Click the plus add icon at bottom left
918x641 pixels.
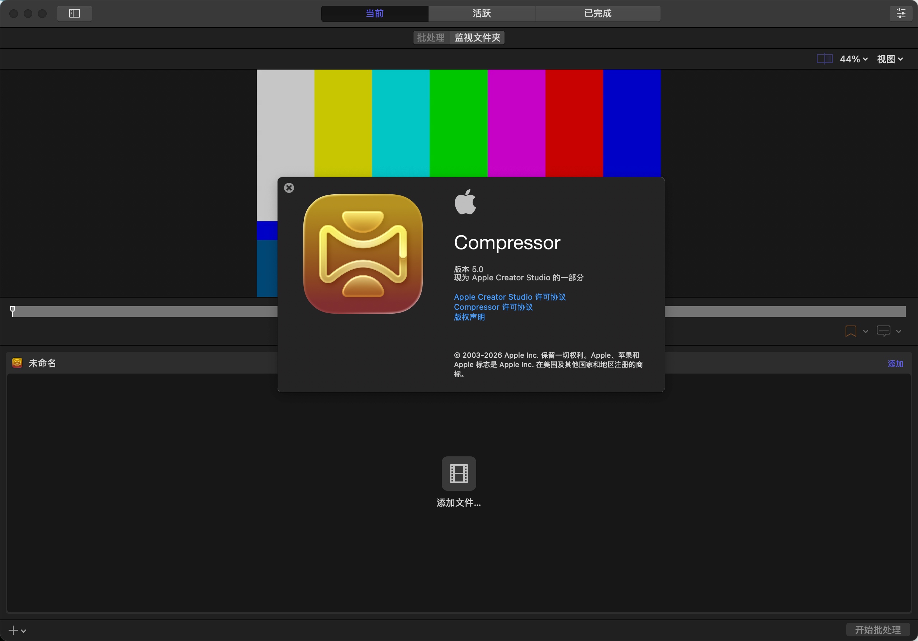(x=13, y=630)
